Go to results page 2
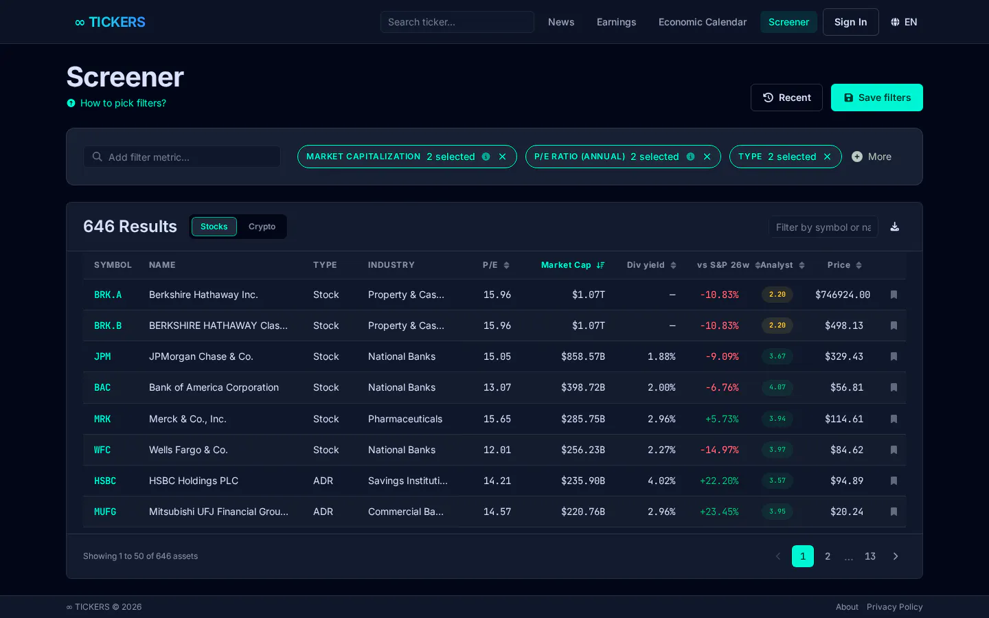989x618 pixels. [x=828, y=556]
